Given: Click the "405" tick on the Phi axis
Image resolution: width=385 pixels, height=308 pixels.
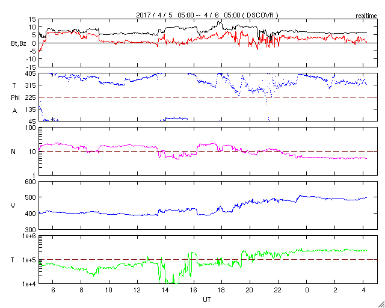Looking at the screenshot, I should (31, 73).
